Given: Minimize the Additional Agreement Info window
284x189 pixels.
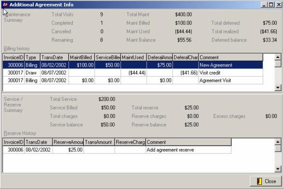Looking at the screenshot, I should pyautogui.click(x=264, y=4).
